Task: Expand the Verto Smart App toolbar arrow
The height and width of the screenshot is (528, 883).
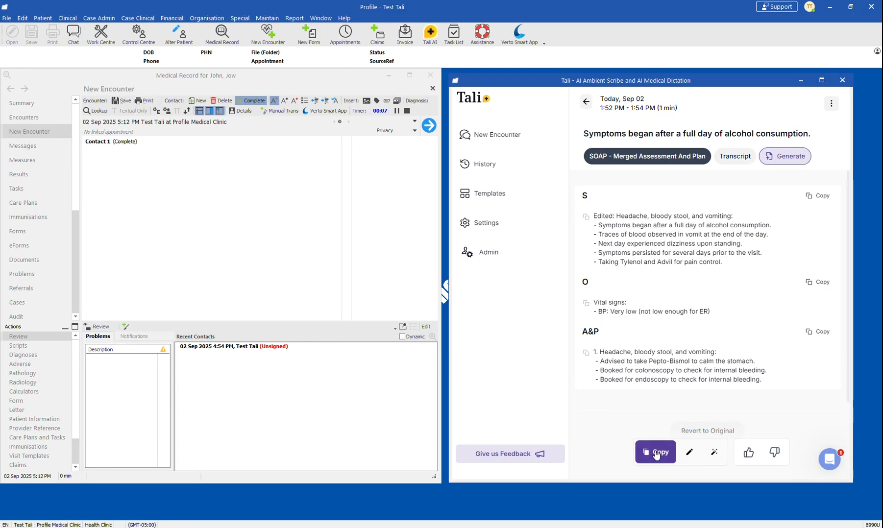Action: [544, 44]
